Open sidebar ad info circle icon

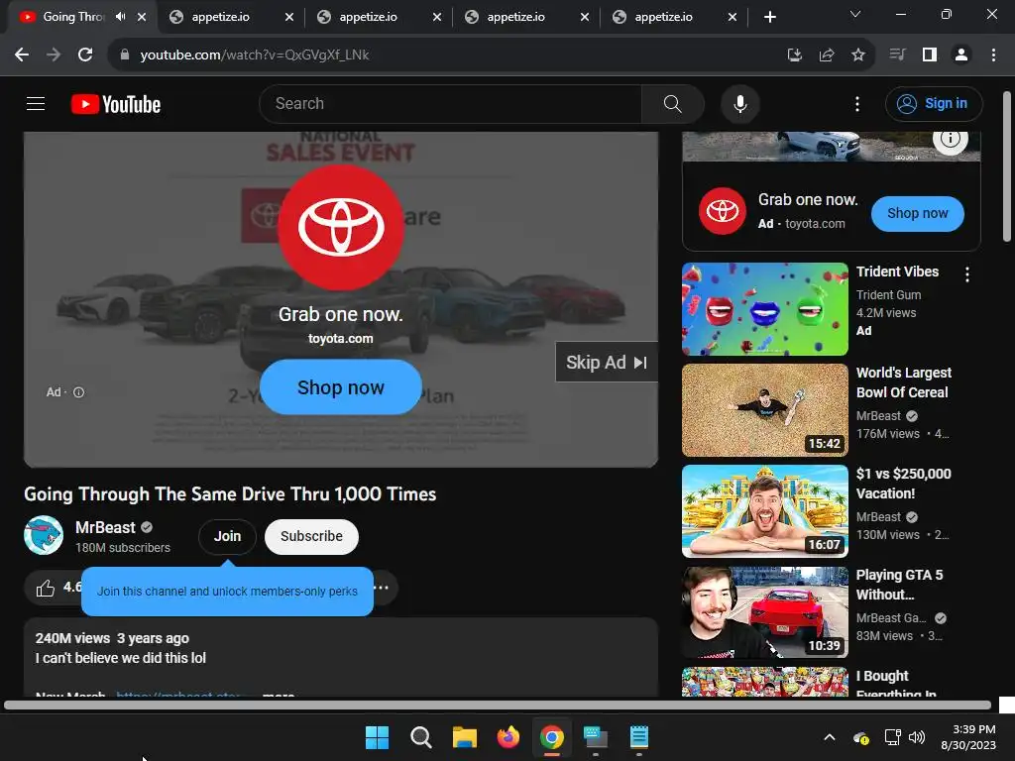click(950, 138)
